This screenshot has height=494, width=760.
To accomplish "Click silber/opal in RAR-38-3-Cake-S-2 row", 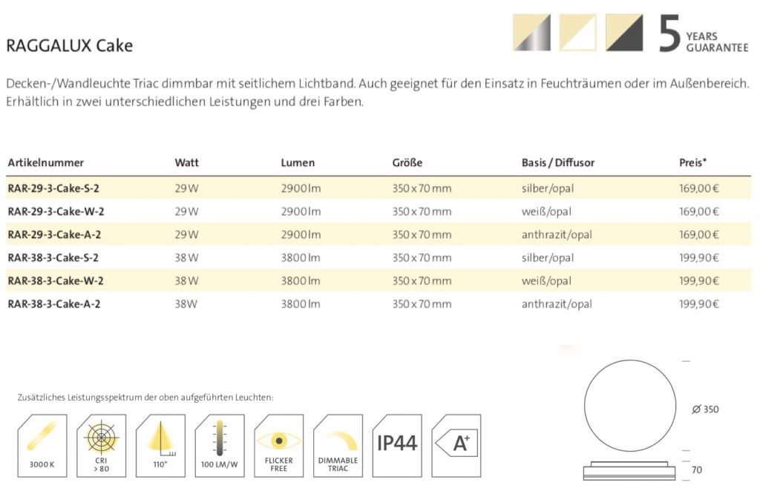I will 548,258.
